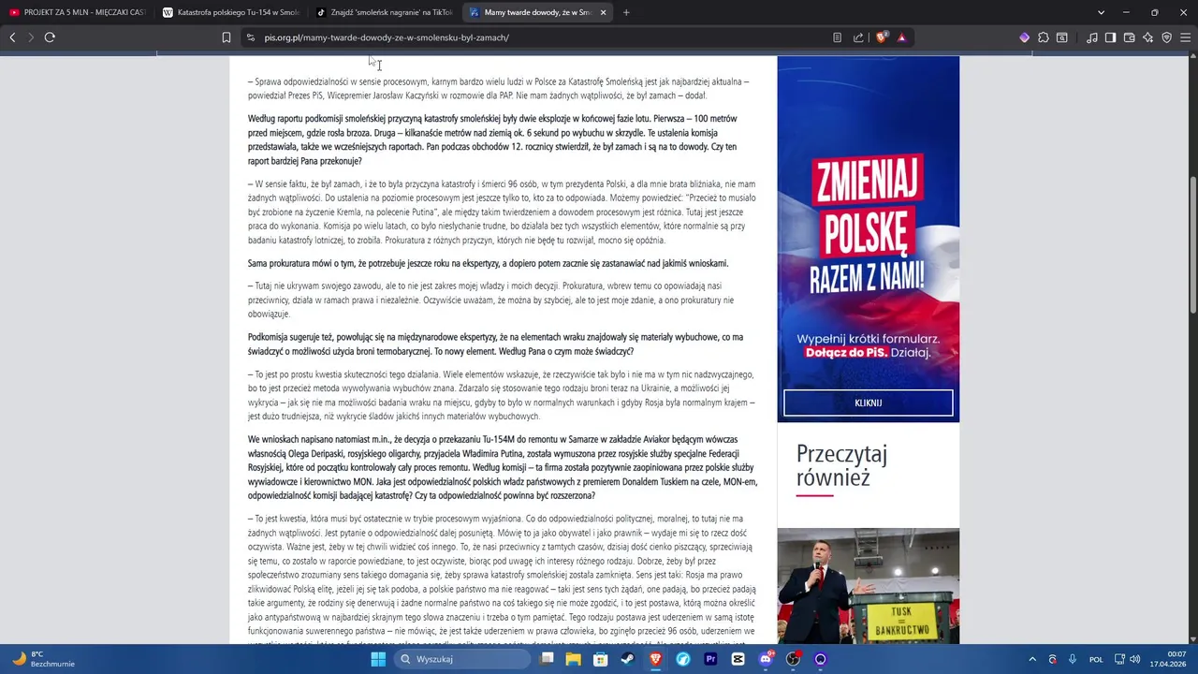
Task: Click the recording indicator tray icon
Action: pyautogui.click(x=1053, y=659)
